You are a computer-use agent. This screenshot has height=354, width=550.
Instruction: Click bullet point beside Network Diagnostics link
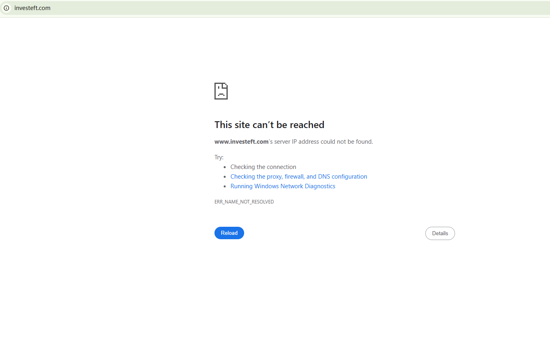pos(225,187)
